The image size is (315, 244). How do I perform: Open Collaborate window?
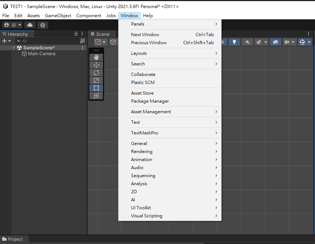tap(170, 75)
